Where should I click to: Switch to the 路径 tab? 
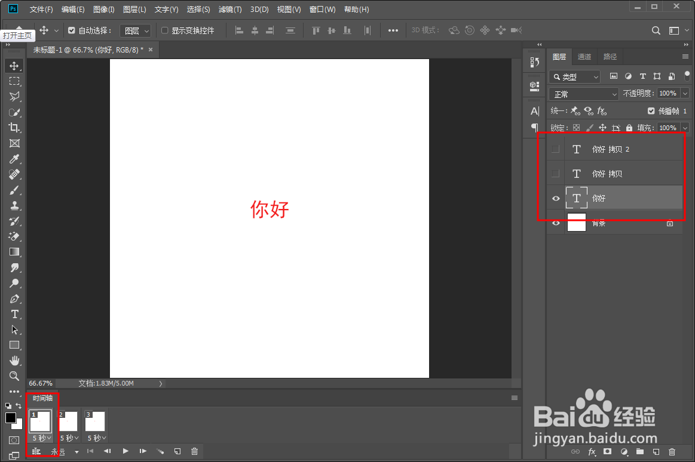[x=610, y=57]
